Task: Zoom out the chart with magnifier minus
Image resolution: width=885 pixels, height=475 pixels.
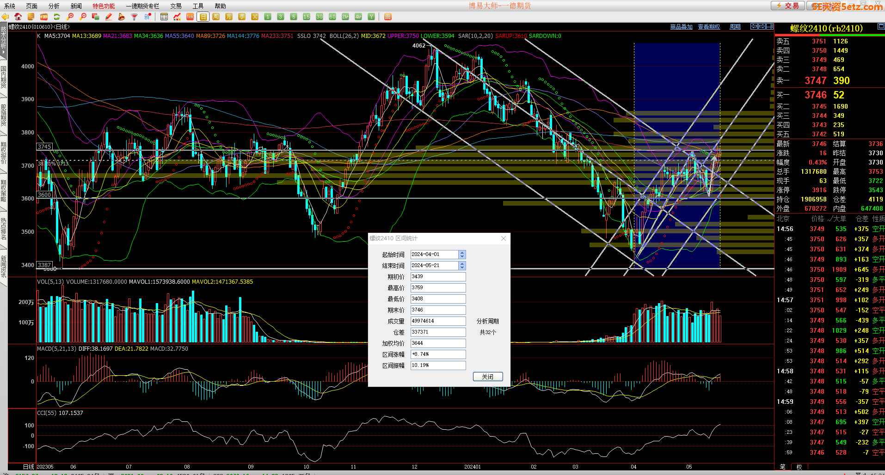Action: tap(83, 17)
